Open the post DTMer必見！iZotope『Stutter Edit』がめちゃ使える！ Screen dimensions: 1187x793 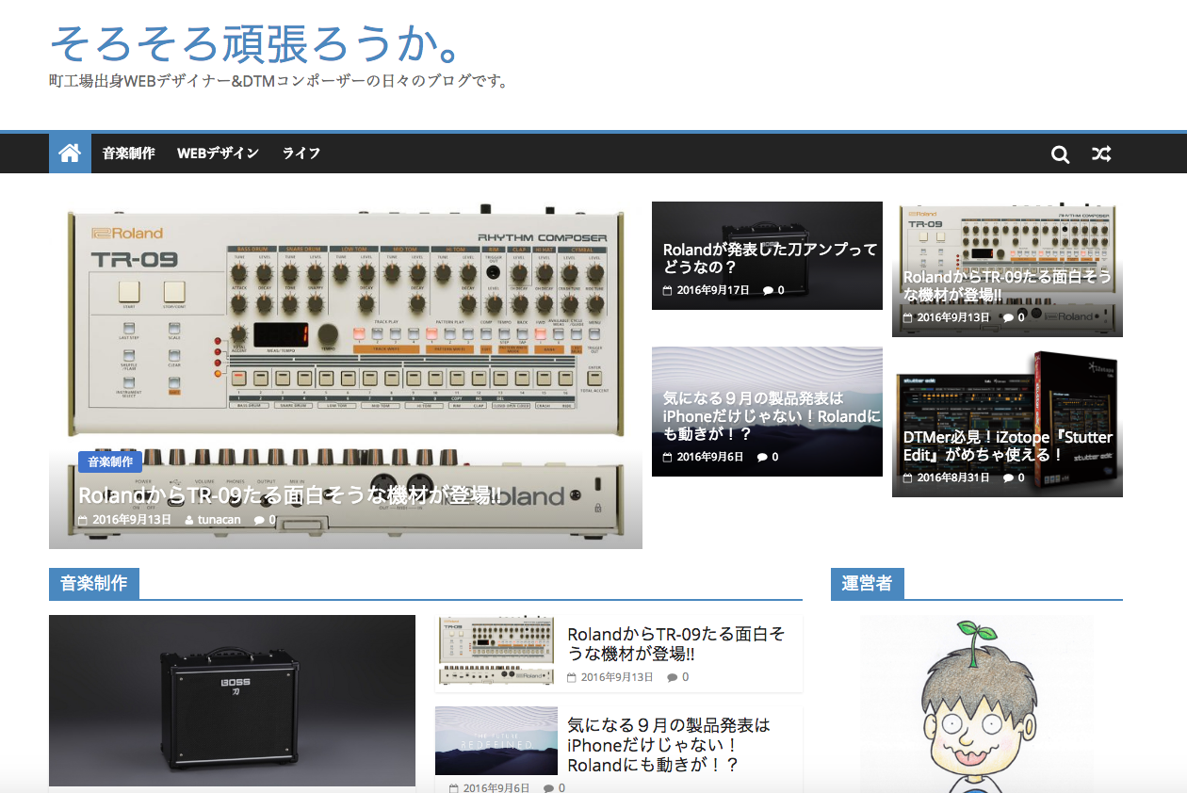pos(1008,445)
